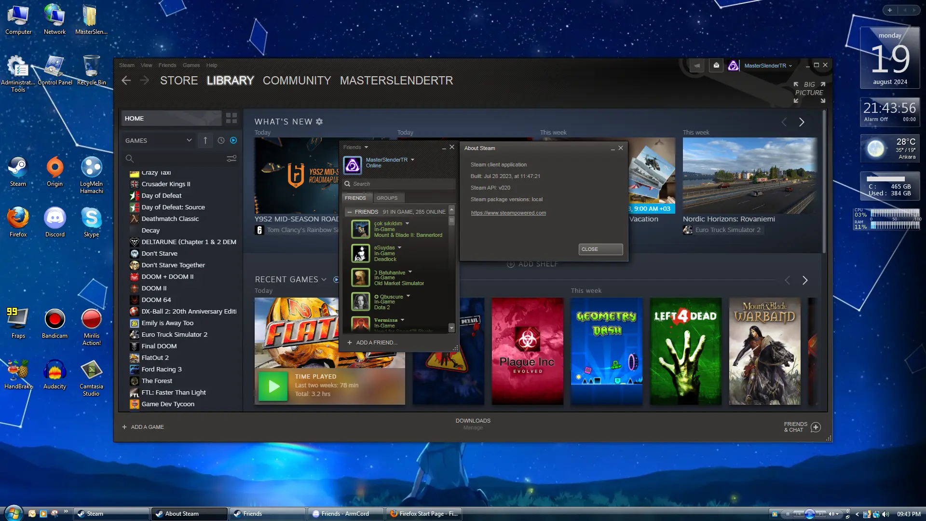Click the friends search field
926x521 pixels.
pyautogui.click(x=399, y=184)
